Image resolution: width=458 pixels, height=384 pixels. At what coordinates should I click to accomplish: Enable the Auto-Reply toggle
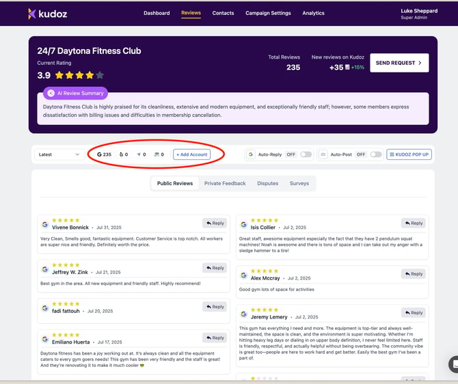[x=306, y=154]
